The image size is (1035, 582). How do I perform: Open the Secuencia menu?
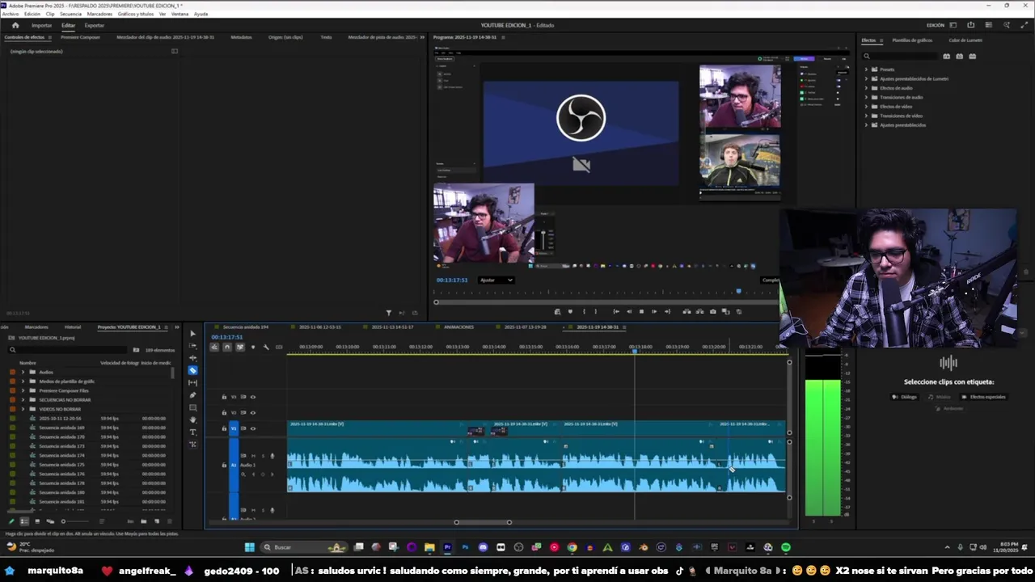pos(70,14)
